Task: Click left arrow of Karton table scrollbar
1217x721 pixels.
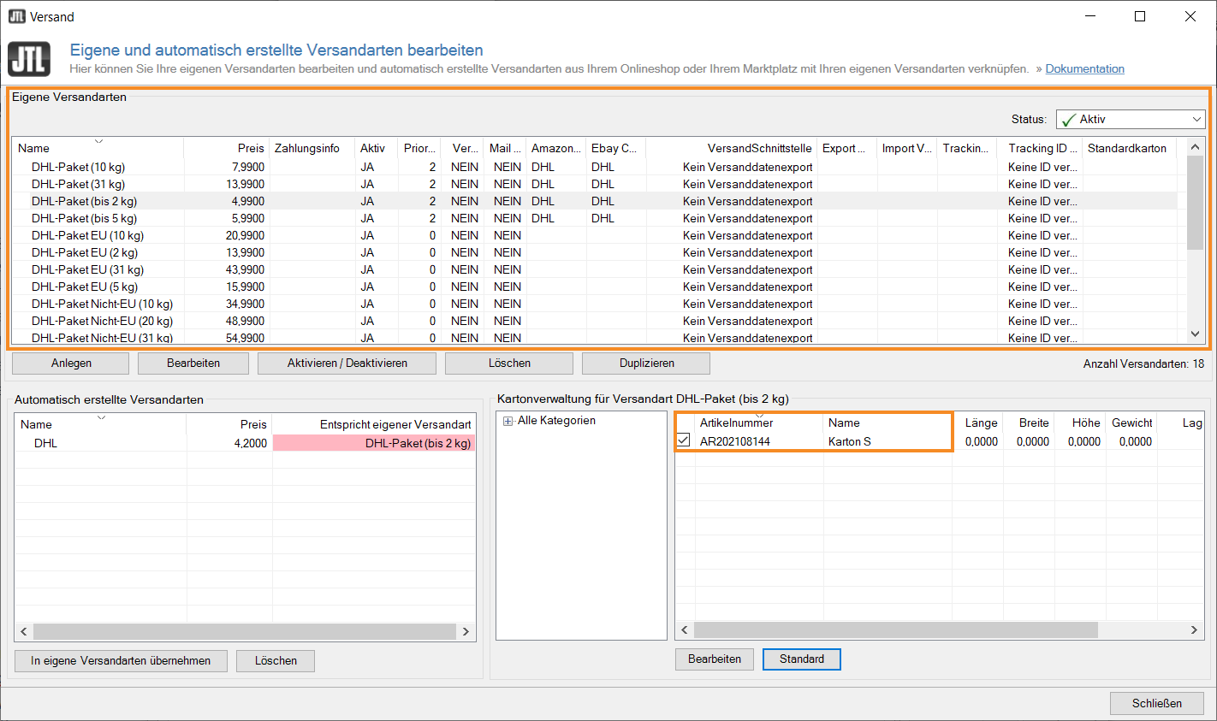Action: pos(685,629)
